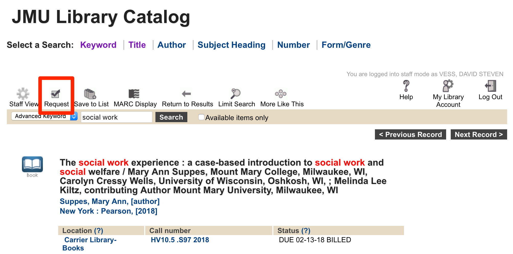Click the Request checkmark icon

pyautogui.click(x=55, y=94)
